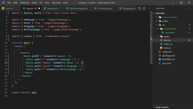Click the pages folder icon
Image resolution: width=193 pixels, height=109 pixels.
[161, 36]
